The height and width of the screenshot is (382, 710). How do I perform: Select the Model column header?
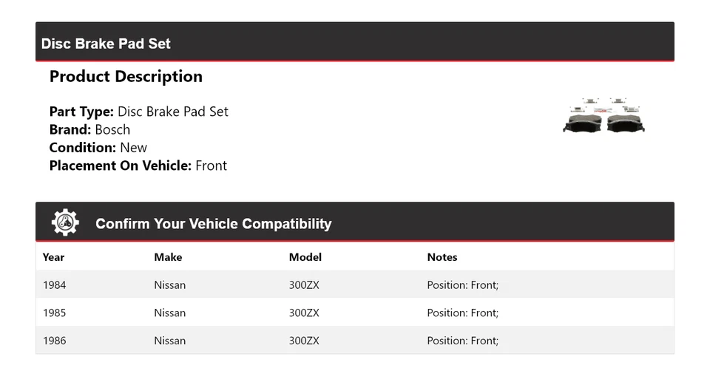pos(305,257)
